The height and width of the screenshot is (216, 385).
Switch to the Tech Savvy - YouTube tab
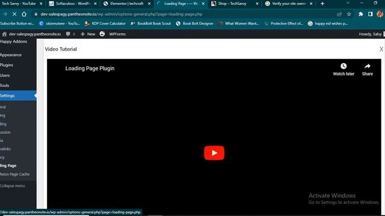tap(19, 4)
